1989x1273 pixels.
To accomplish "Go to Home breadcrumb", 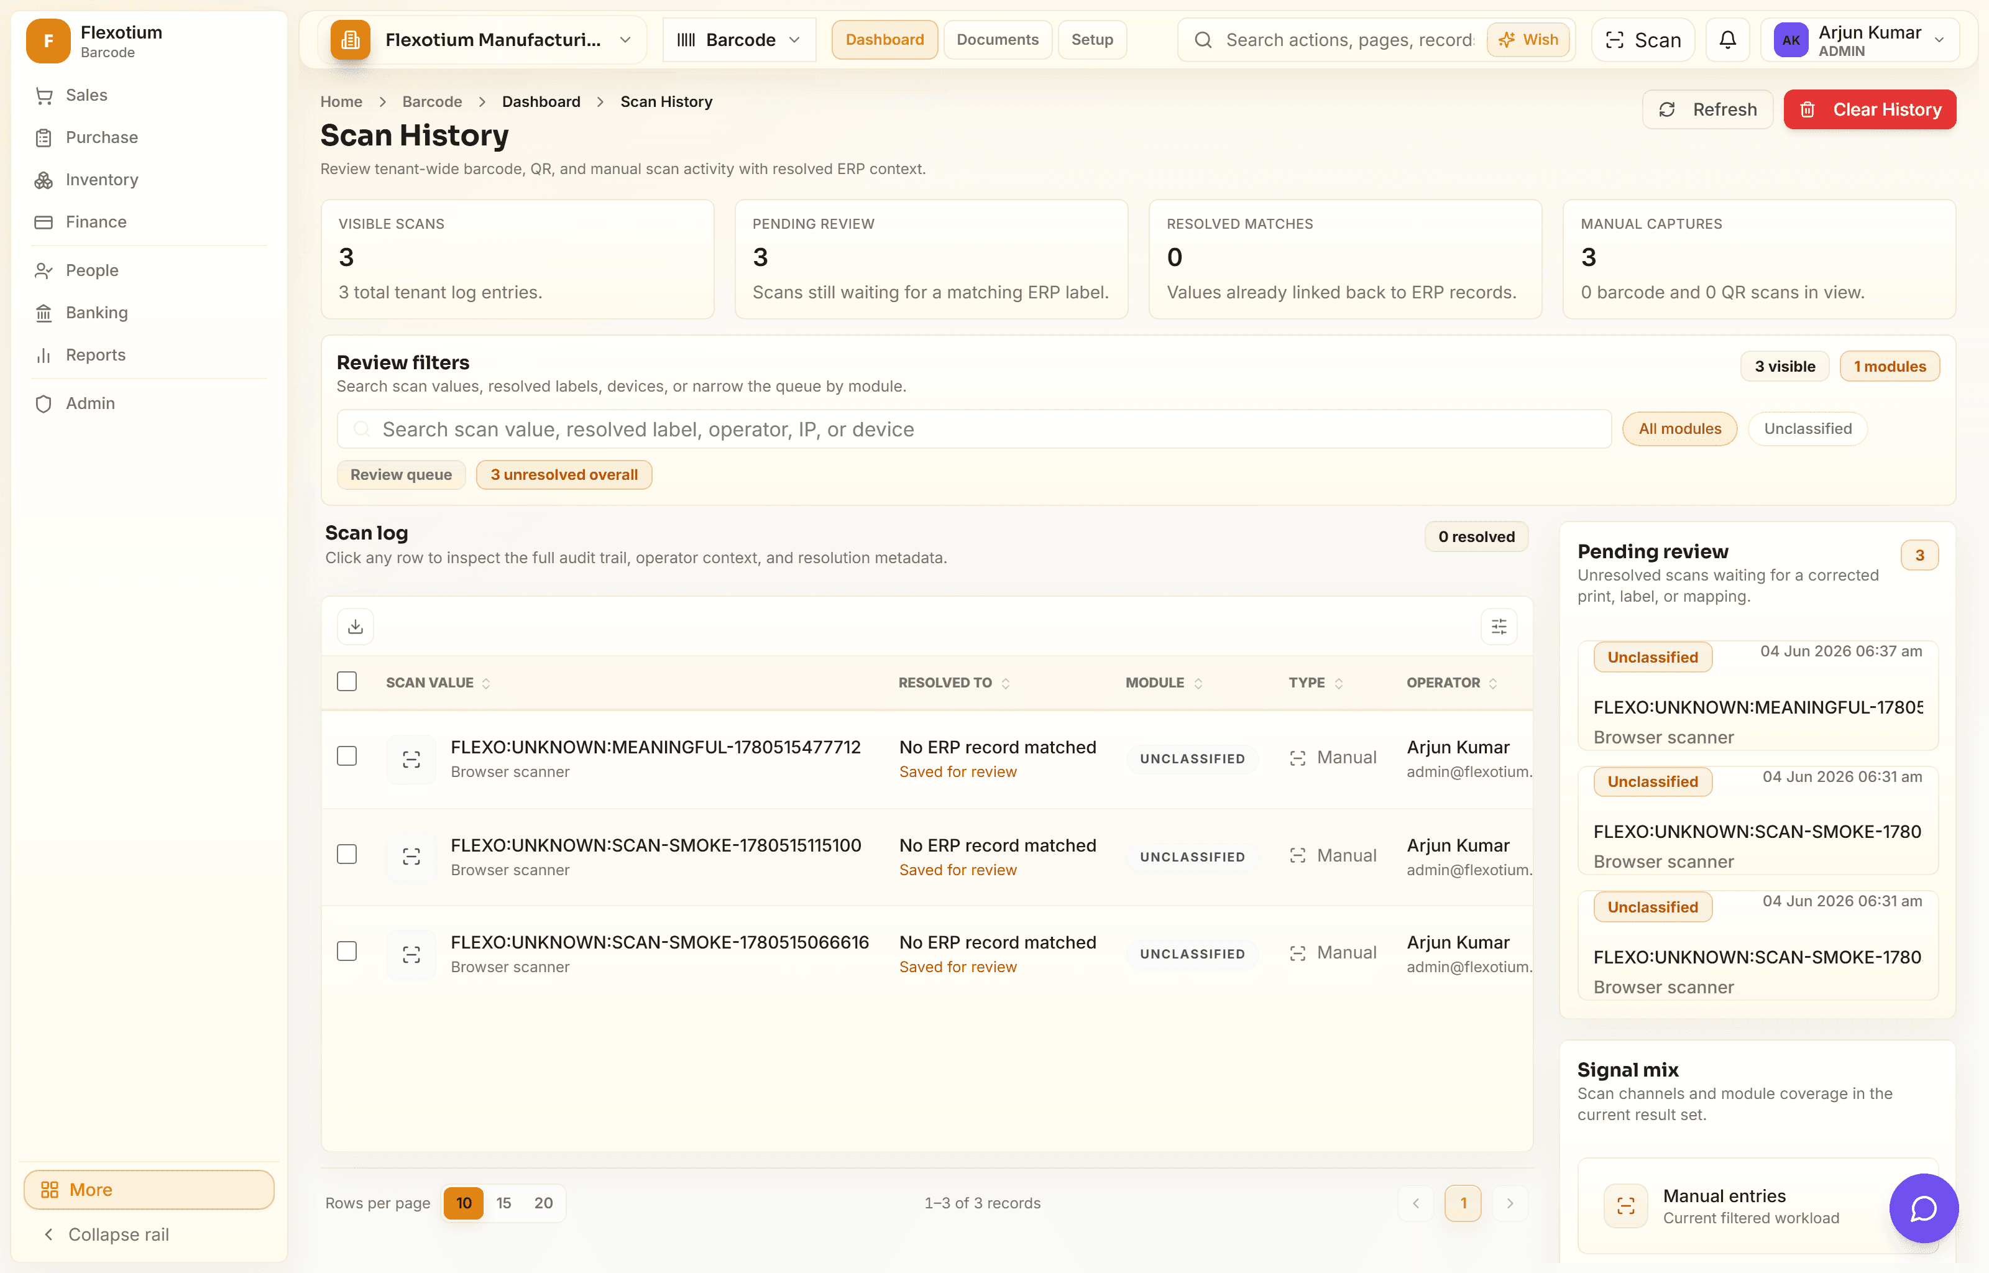I will [x=341, y=102].
